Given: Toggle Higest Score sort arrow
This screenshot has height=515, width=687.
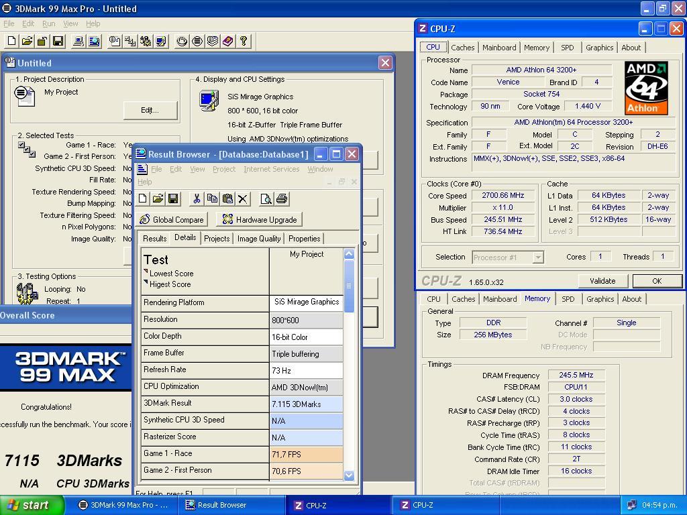Looking at the screenshot, I should coord(146,282).
